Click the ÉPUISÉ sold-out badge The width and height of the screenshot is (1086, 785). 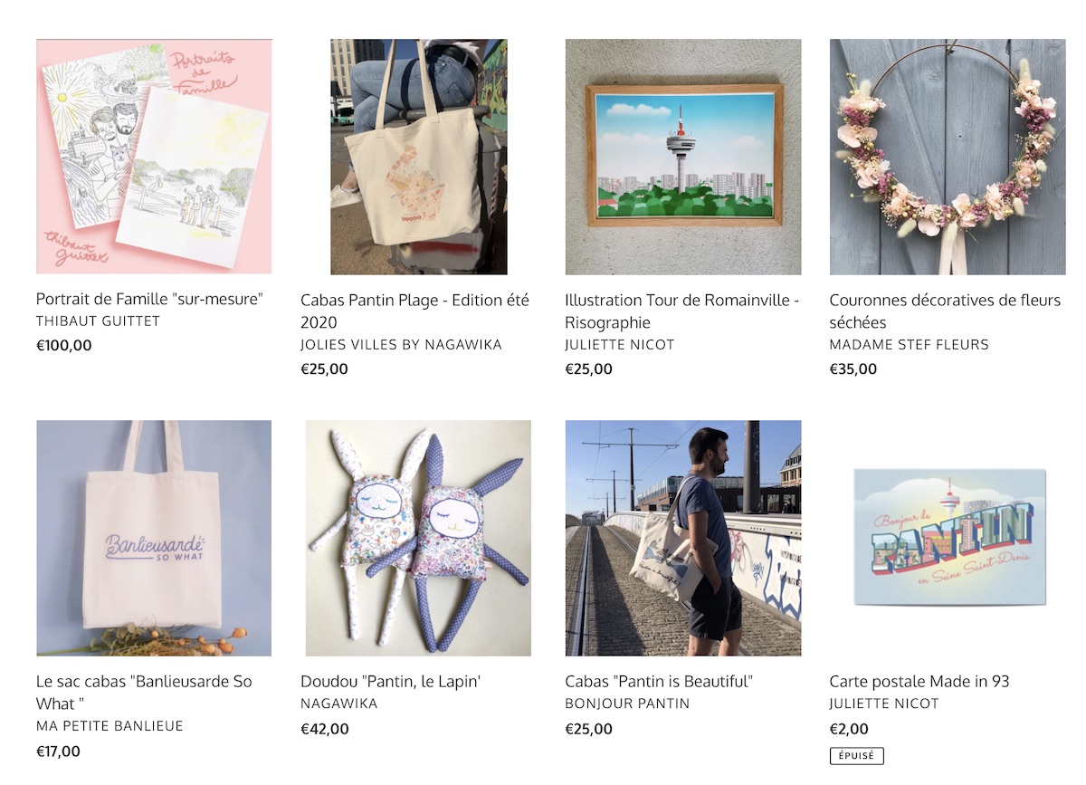point(857,755)
